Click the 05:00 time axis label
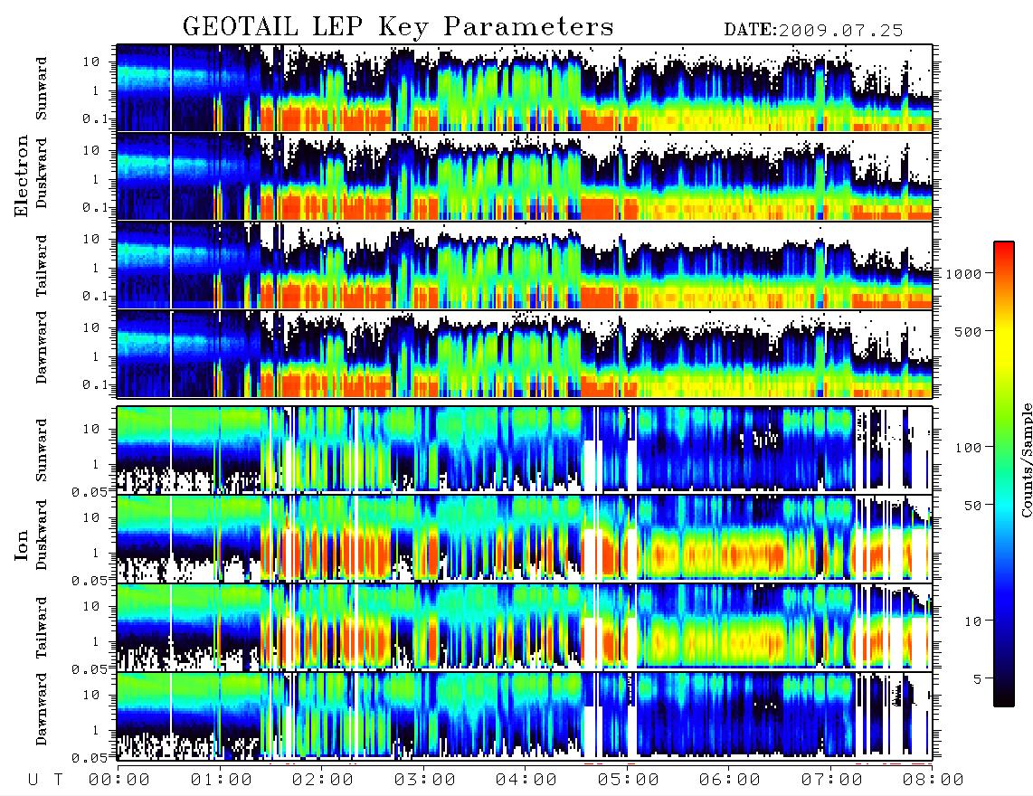The width and height of the screenshot is (1033, 796). (629, 781)
